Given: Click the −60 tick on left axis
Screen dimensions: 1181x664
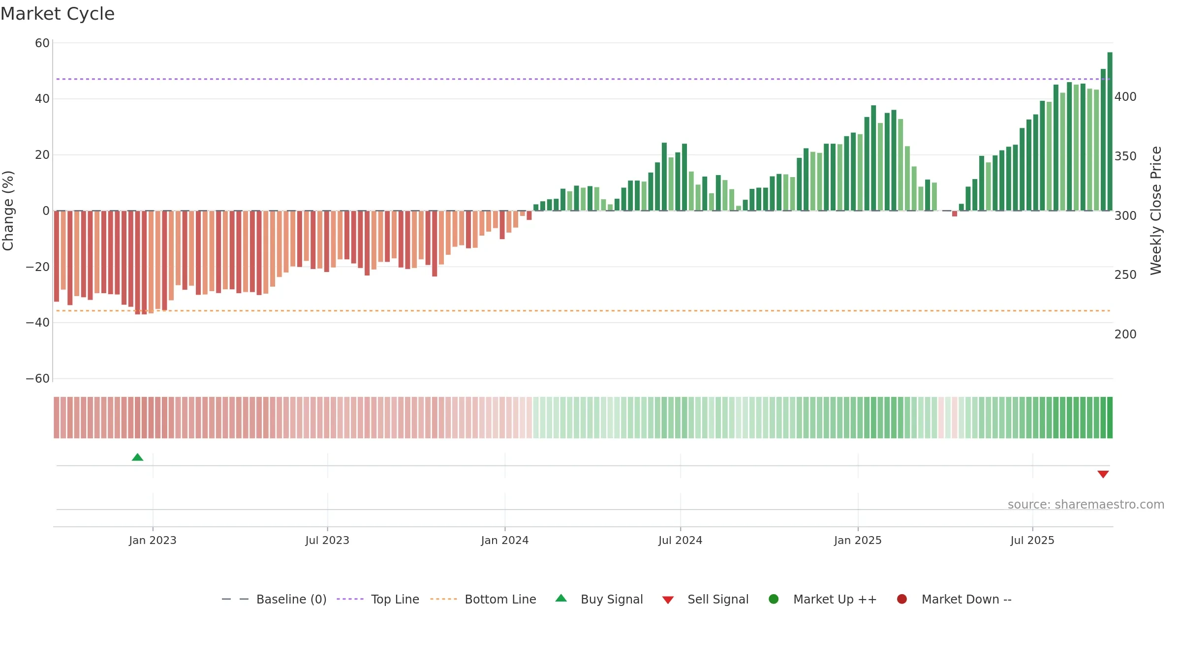Looking at the screenshot, I should (38, 379).
